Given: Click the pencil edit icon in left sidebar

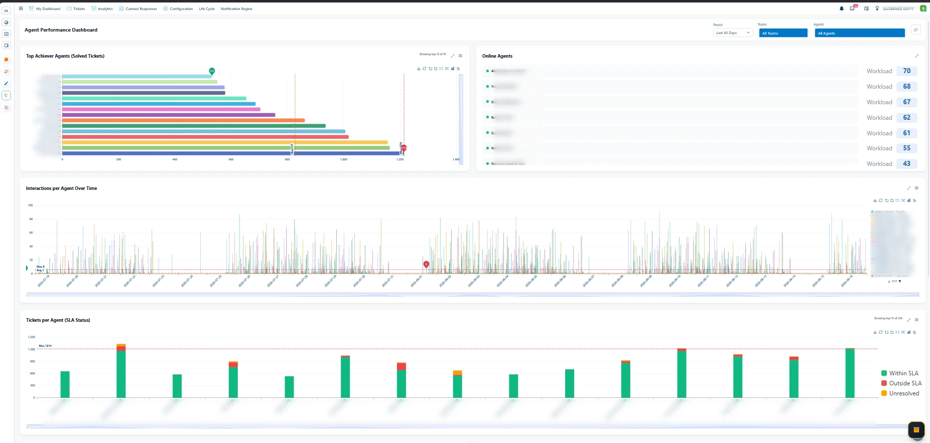Looking at the screenshot, I should tap(6, 84).
